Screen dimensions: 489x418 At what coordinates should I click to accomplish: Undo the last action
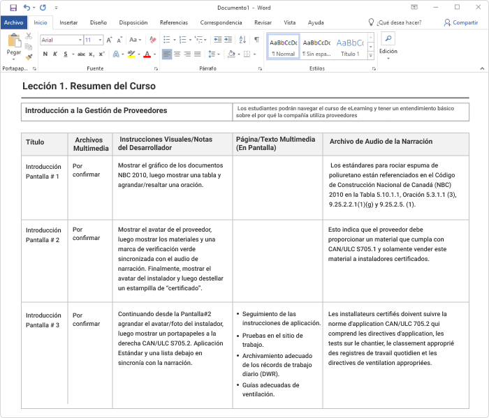tap(27, 8)
